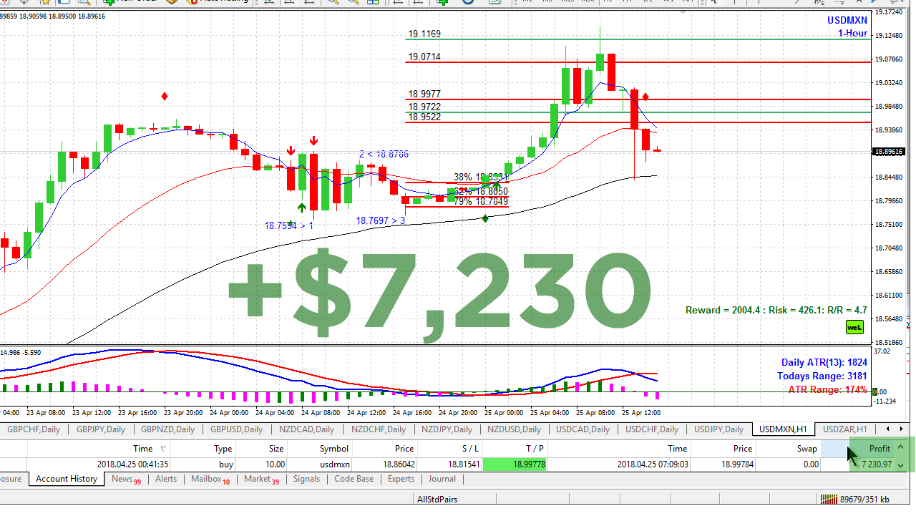The width and height of the screenshot is (916, 516).
Task: Click the green weL indicator badge
Action: point(854,327)
